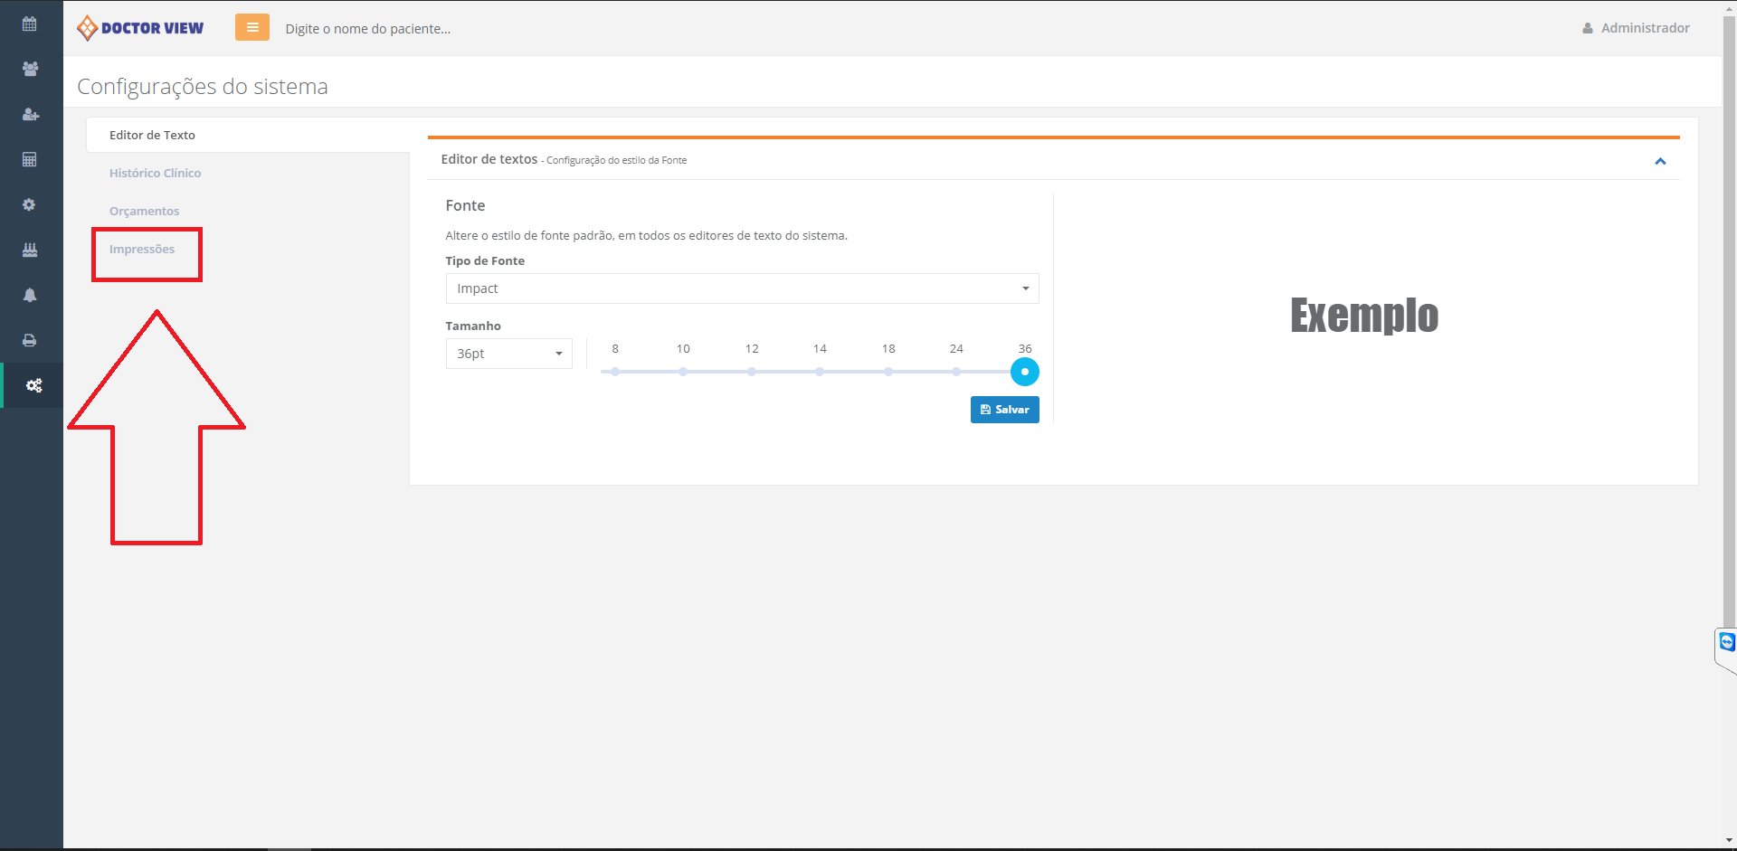Image resolution: width=1737 pixels, height=851 pixels.
Task: Open the birthday cake icon
Action: tap(30, 251)
